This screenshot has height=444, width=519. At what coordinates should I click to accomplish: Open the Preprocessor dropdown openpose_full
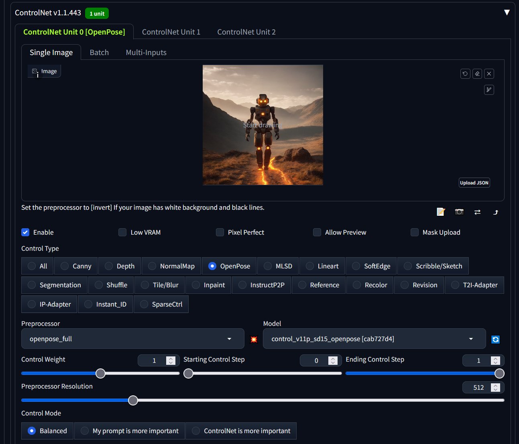(132, 339)
